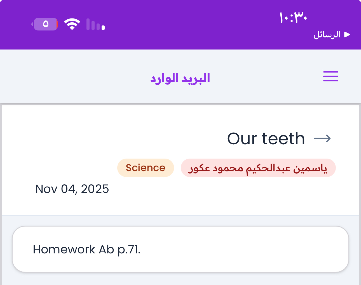Click the arrow beside Our teeth
The height and width of the screenshot is (285, 361).
coord(322,138)
